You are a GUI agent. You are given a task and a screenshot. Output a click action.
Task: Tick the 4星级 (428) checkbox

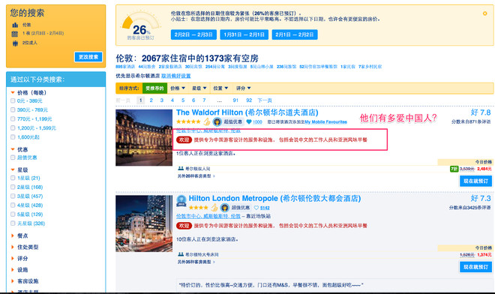[13, 205]
